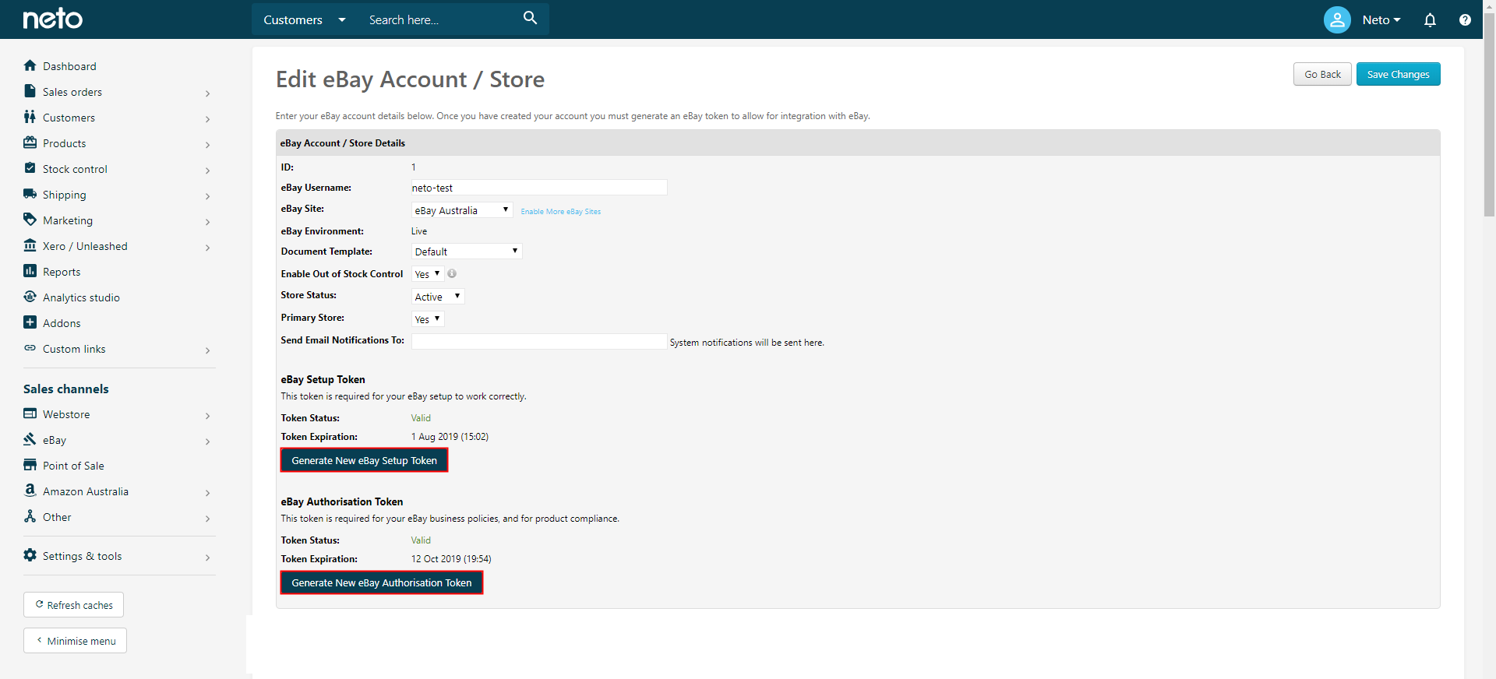
Task: Select the eBay gavel icon
Action: click(x=30, y=439)
